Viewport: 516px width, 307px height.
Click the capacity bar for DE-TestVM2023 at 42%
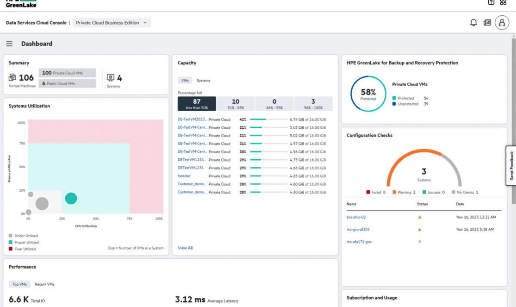(x=268, y=119)
